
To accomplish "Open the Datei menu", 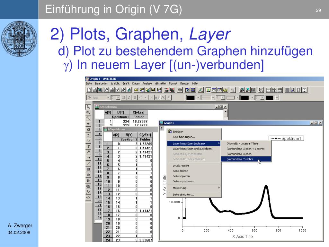I will [89, 84].
